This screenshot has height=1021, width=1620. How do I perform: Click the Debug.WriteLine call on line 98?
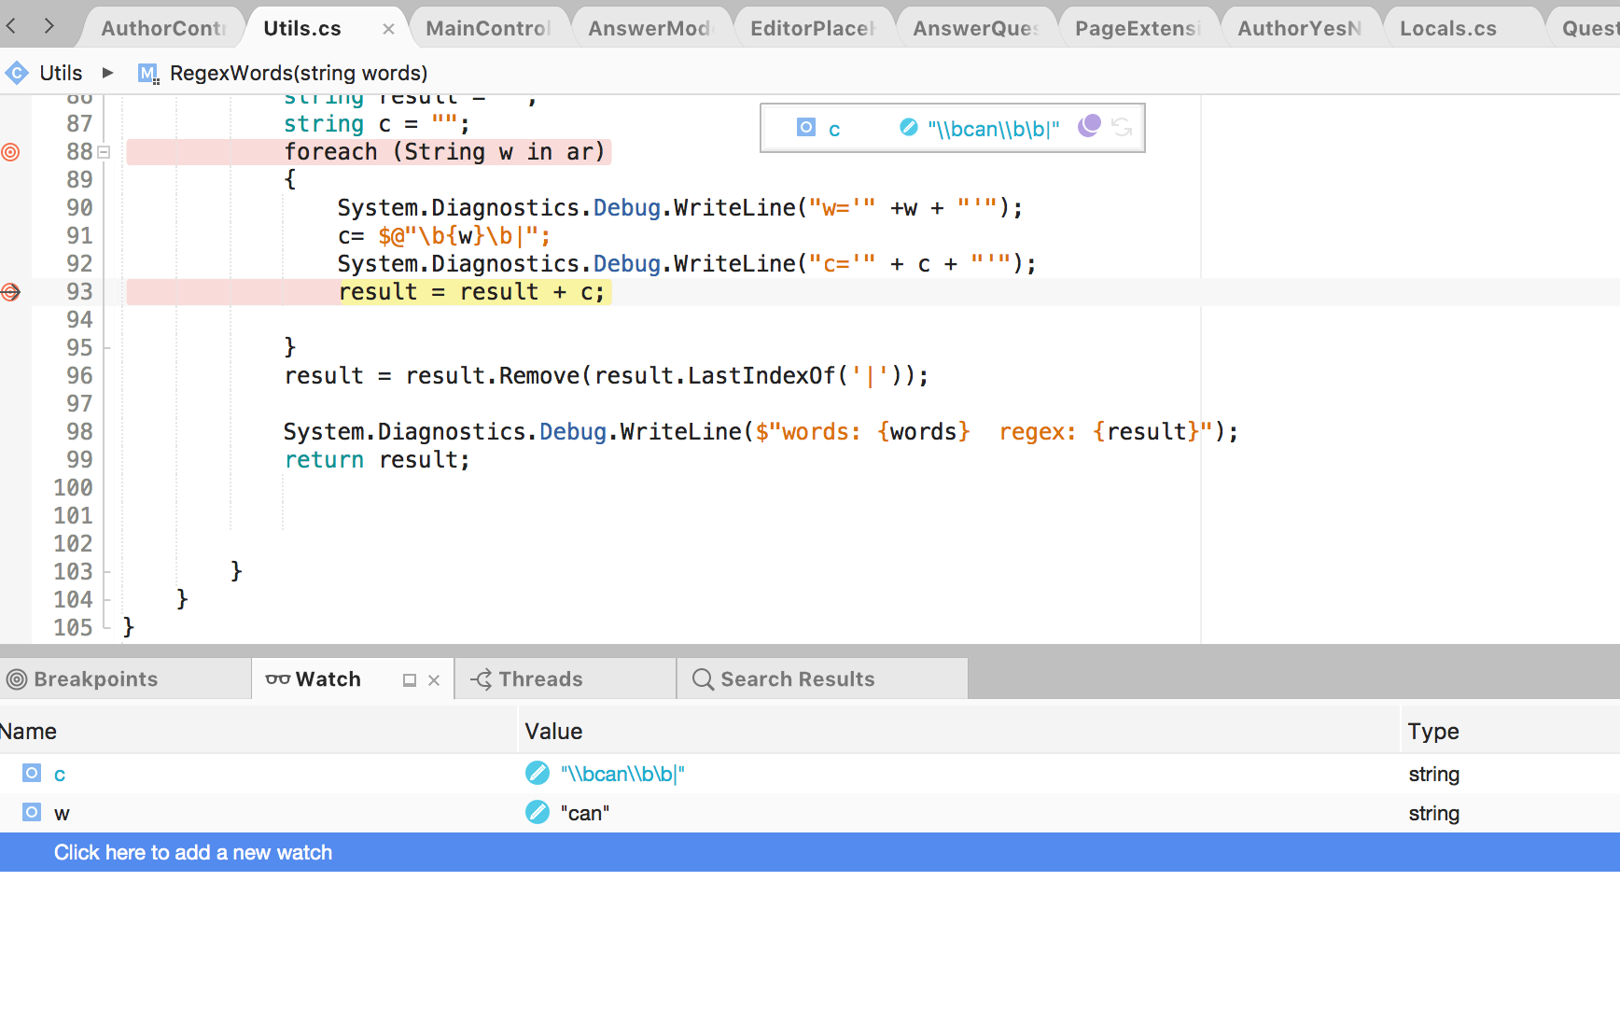coord(761,432)
